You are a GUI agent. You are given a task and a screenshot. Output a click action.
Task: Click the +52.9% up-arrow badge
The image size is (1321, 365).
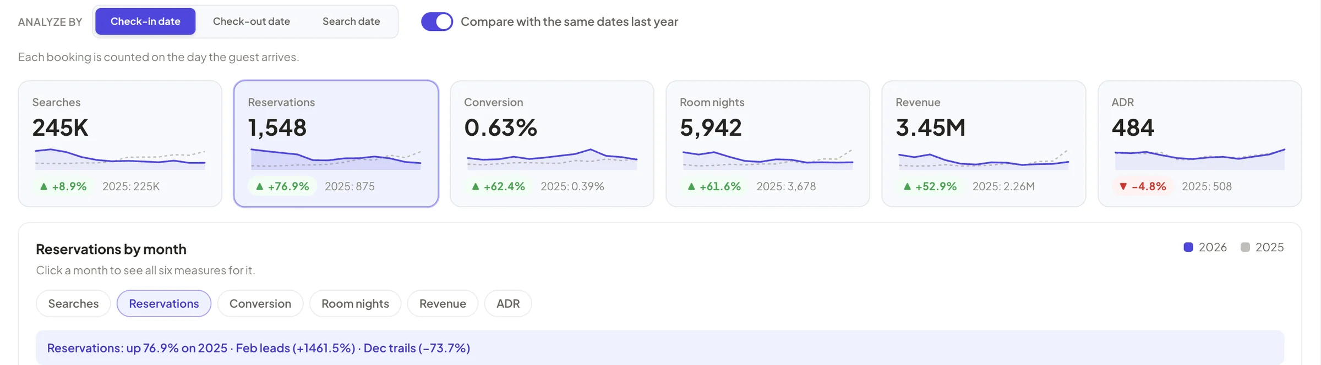point(930,186)
